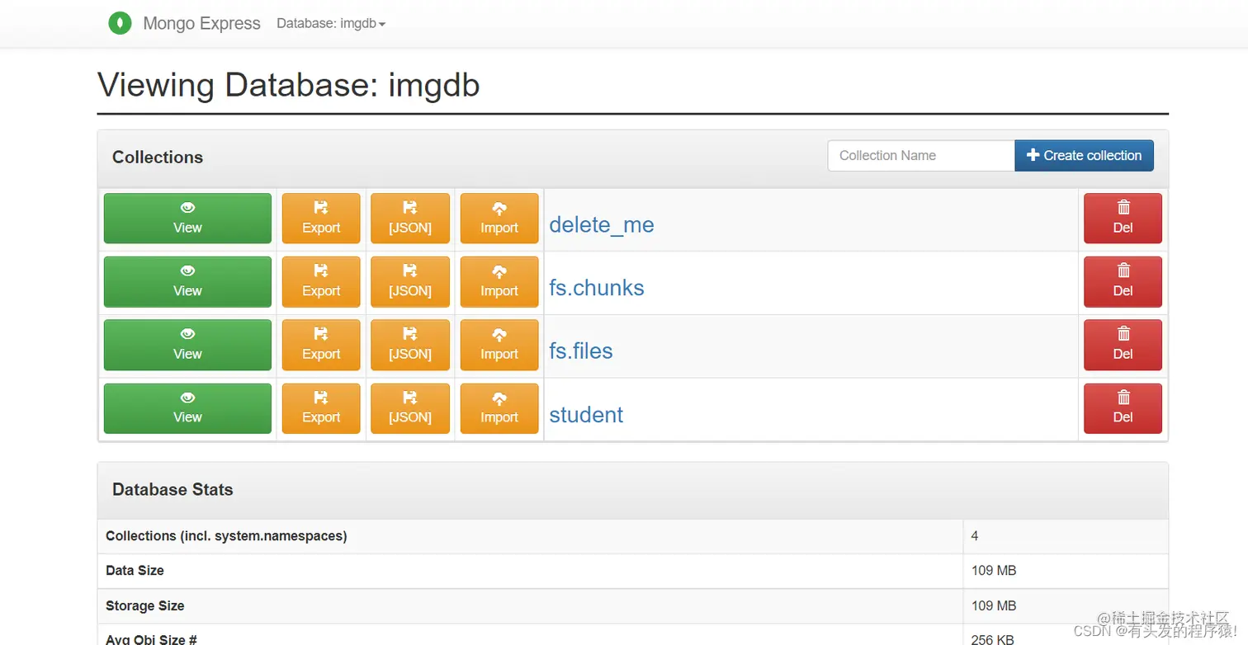
Task: Delete the student collection
Action: tap(1123, 408)
